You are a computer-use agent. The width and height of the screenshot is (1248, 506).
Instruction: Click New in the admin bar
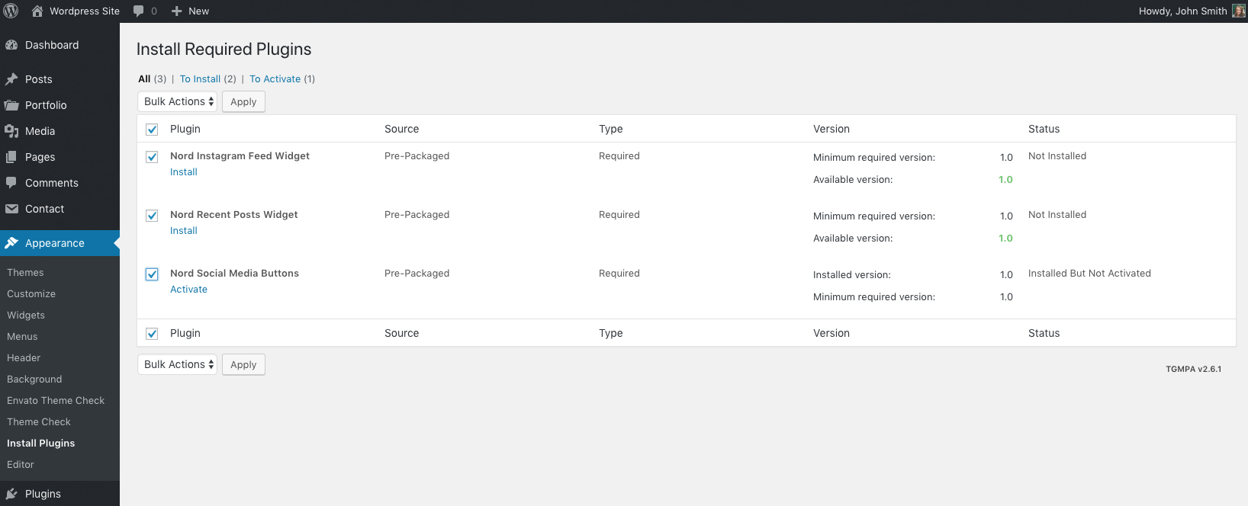[x=198, y=11]
